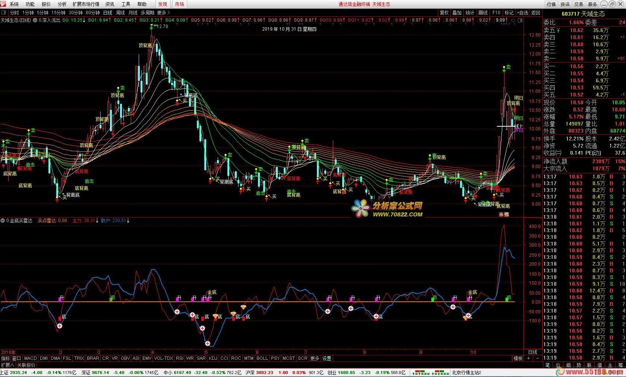Image resolution: width=626 pixels, height=377 pixels.
Task: Switch to the 市场 tab
Action: [x=179, y=4]
